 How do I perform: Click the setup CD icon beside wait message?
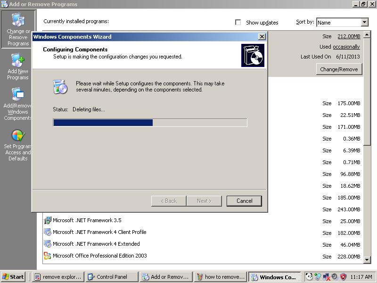(60, 87)
